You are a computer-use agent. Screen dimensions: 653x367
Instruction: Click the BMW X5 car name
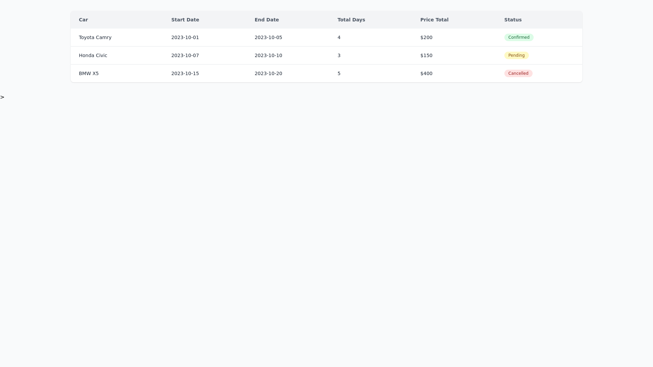click(88, 73)
